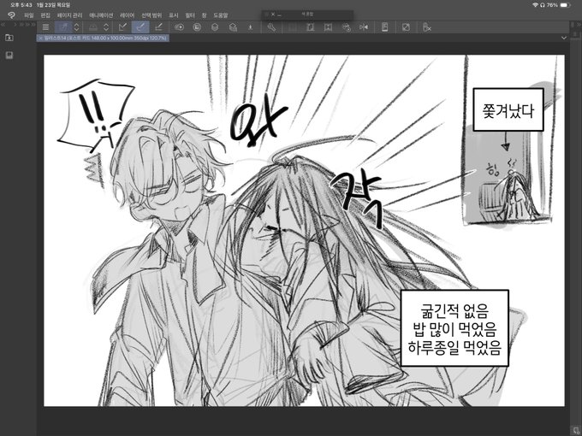Switch to transparent drawing color icon

(x=158, y=27)
